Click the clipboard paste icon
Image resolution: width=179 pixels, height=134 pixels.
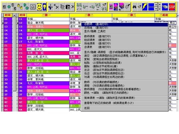68,6
